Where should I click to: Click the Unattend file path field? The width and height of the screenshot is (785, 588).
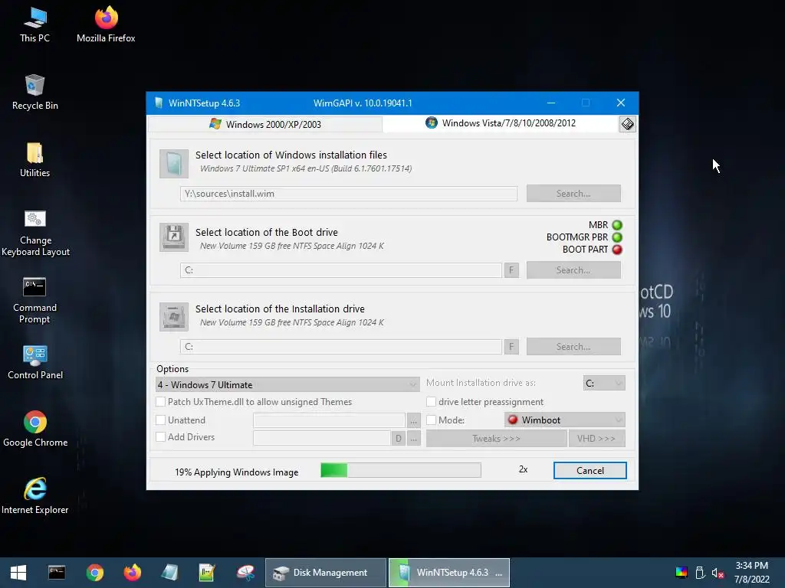coord(329,420)
